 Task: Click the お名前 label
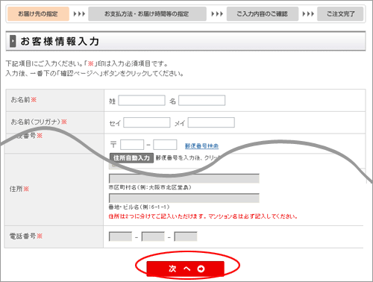pos(24,100)
